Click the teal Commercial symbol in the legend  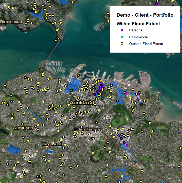(x=122, y=37)
